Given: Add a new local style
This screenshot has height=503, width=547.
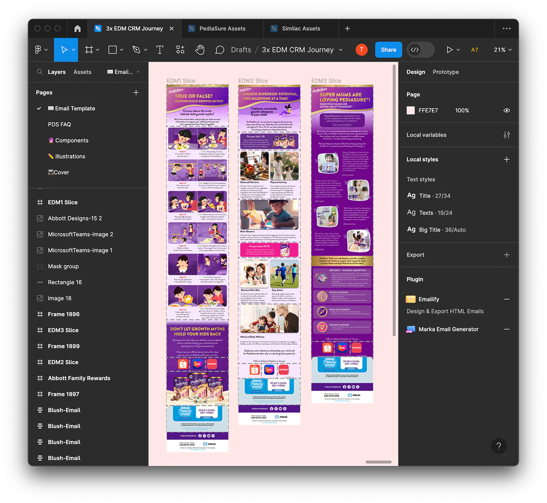Looking at the screenshot, I should [x=507, y=159].
